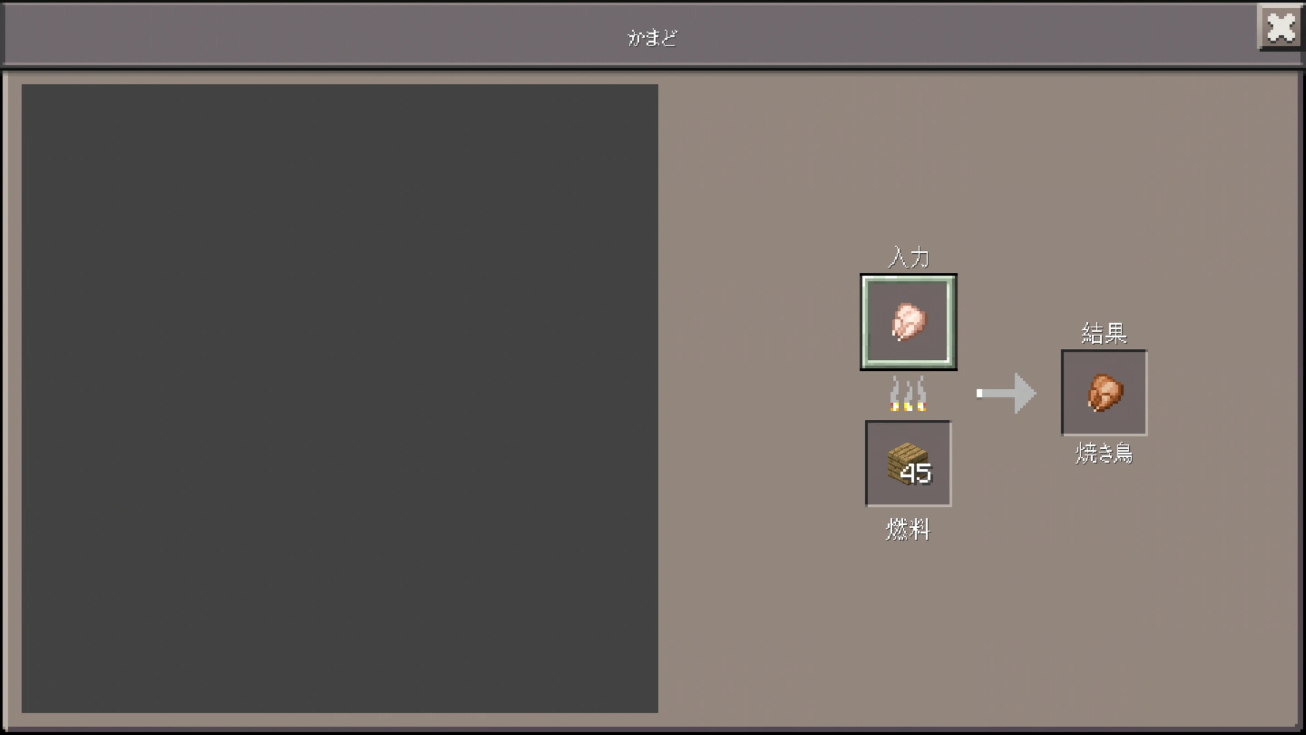Click the burning flame fuel indicator

(x=908, y=406)
